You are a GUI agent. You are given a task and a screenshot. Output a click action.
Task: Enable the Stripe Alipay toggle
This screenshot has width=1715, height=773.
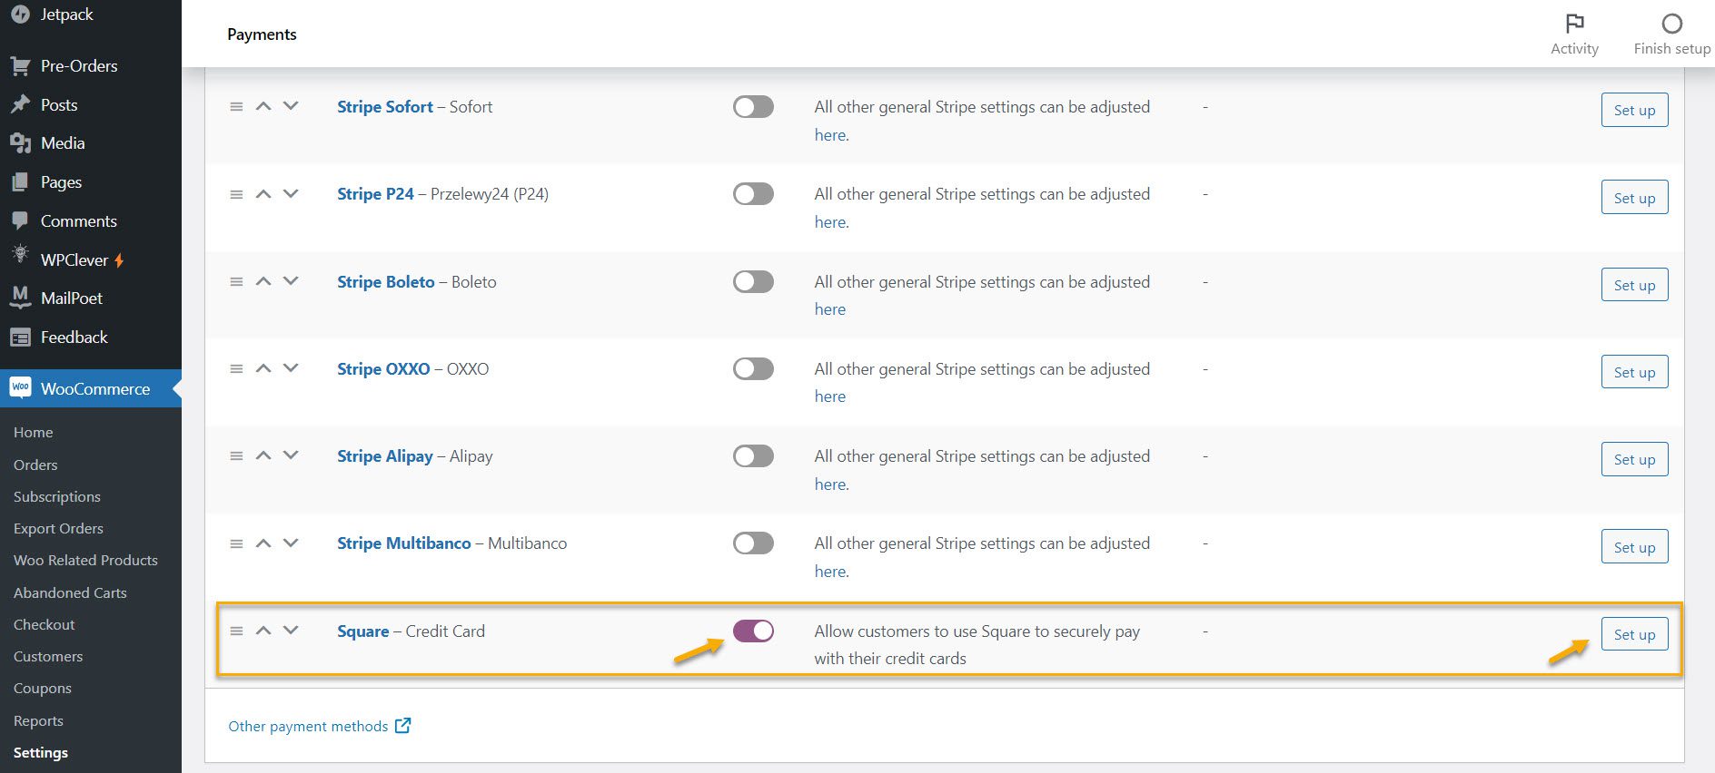753,455
